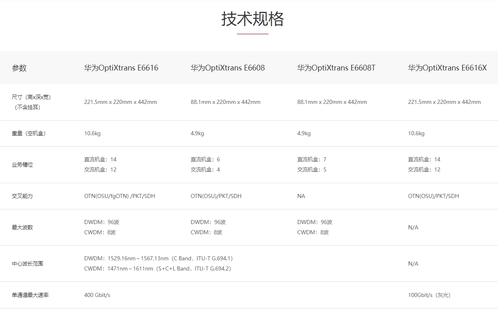498x310 pixels.
Task: Click the '400 Gbit/s' rate value
Action: pos(97,295)
